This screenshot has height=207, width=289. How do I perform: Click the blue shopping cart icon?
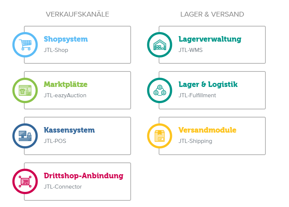pos(25,45)
